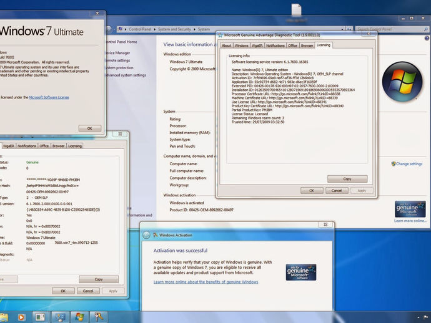
Task: Open Notifications tab in left Diagnostic Tool
Action: click(x=27, y=146)
